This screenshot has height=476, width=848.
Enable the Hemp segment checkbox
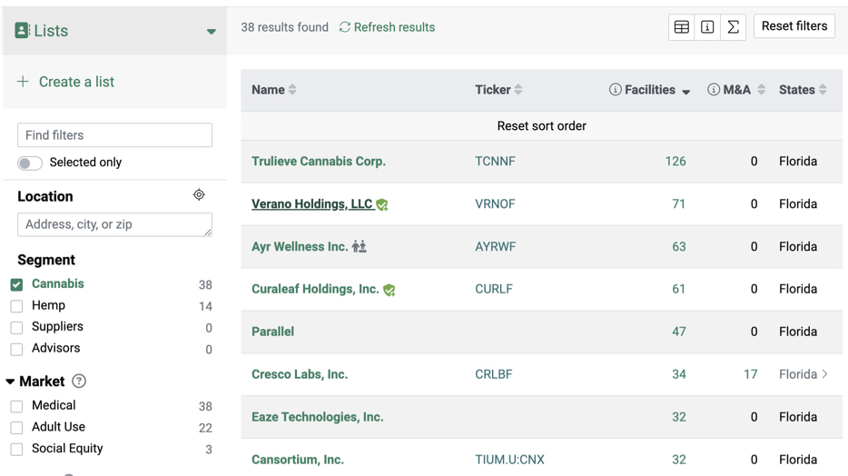pyautogui.click(x=16, y=306)
